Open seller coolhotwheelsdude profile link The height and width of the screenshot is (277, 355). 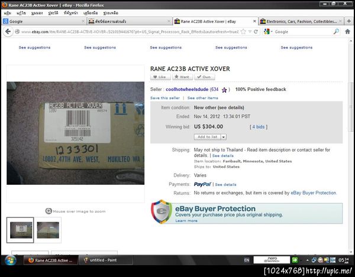[187, 89]
